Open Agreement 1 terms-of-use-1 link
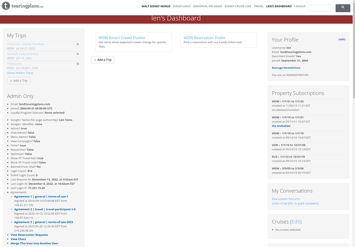The height and width of the screenshot is (247, 355). [x=41, y=197]
